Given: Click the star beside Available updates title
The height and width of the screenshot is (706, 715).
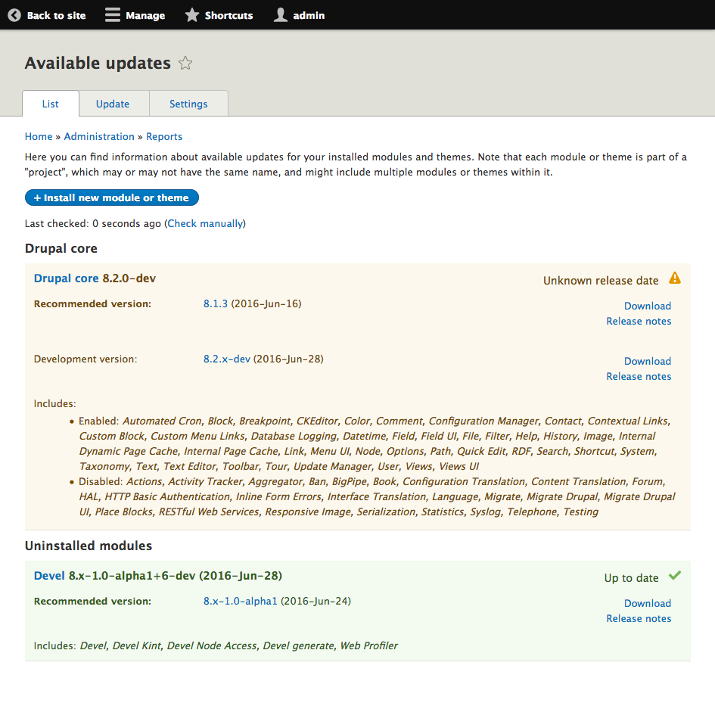Looking at the screenshot, I should point(185,64).
